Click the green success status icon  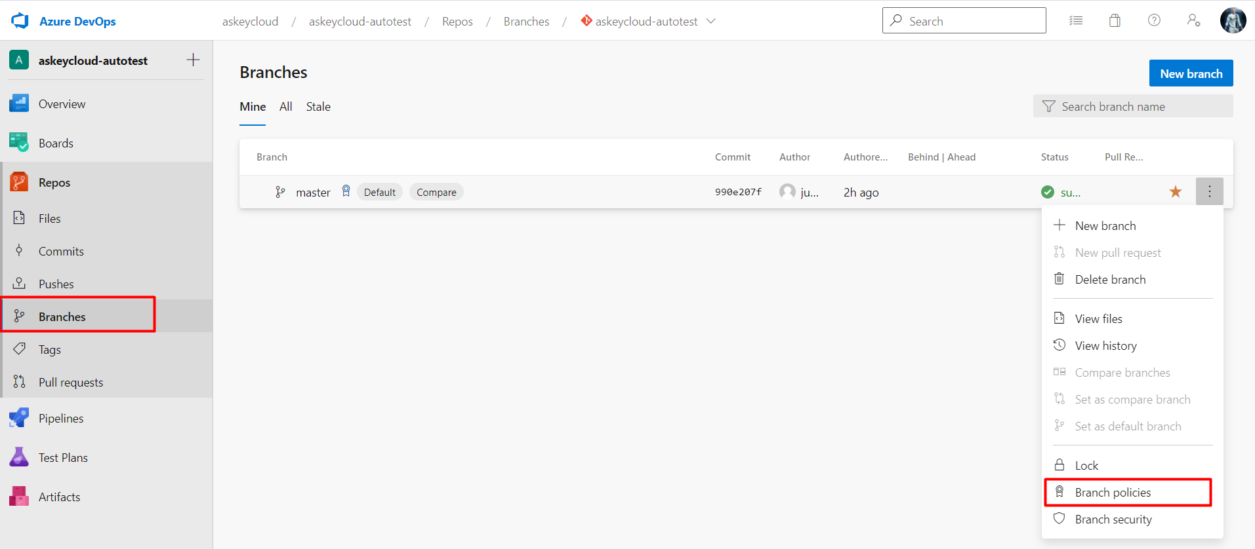1048,192
